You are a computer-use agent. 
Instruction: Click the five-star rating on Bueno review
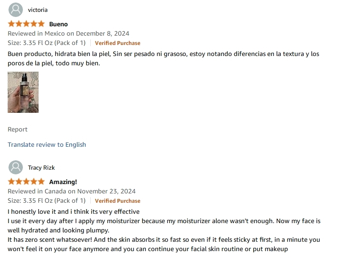[26, 24]
